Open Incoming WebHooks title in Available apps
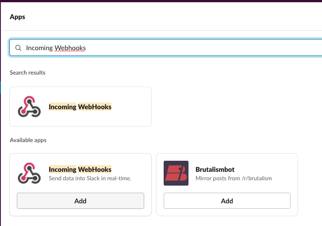322x226 pixels. [80, 169]
